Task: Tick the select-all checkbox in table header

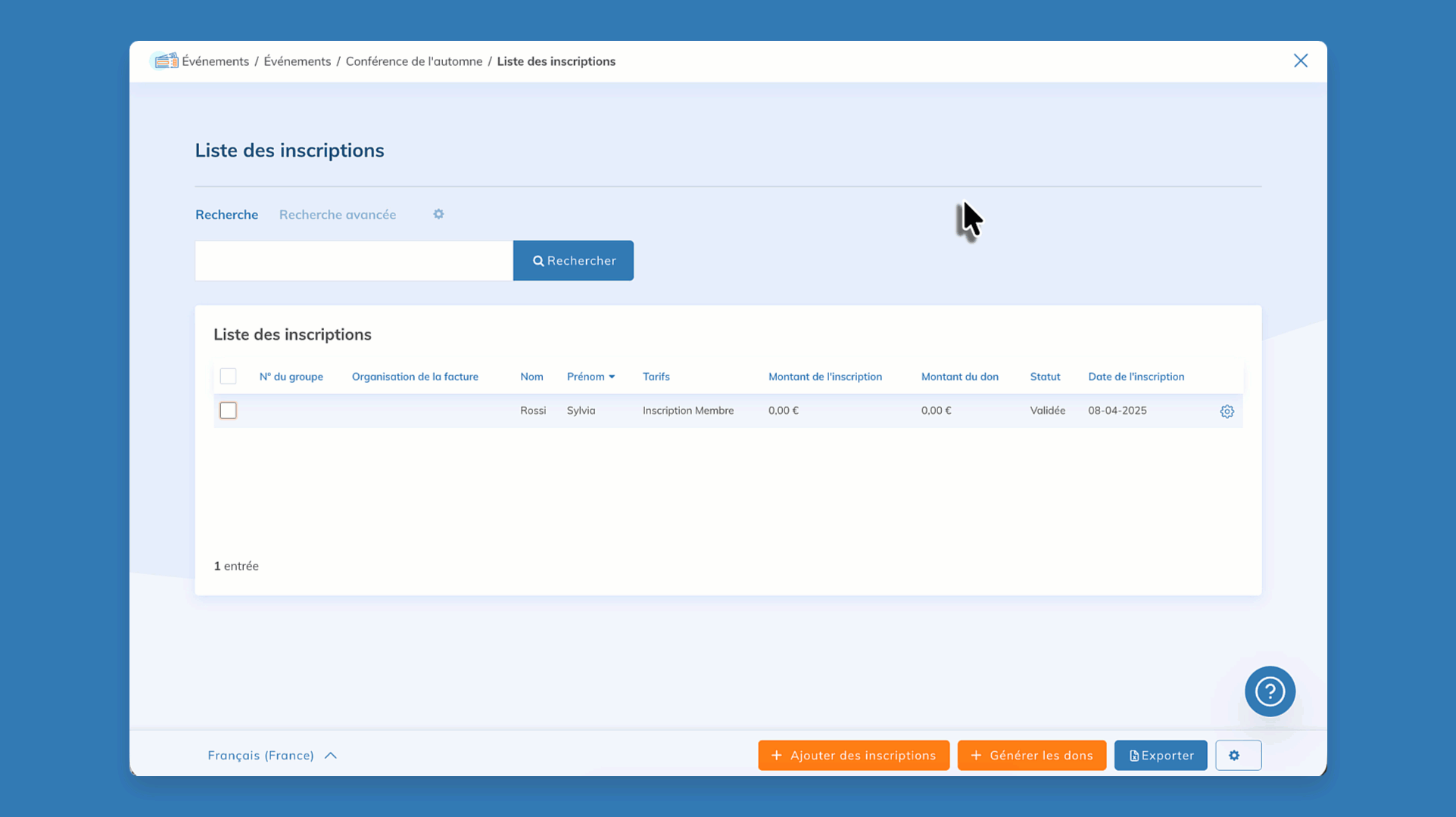Action: (228, 376)
